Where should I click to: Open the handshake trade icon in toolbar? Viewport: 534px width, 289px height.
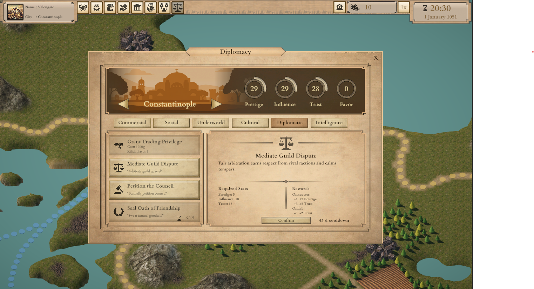click(83, 7)
